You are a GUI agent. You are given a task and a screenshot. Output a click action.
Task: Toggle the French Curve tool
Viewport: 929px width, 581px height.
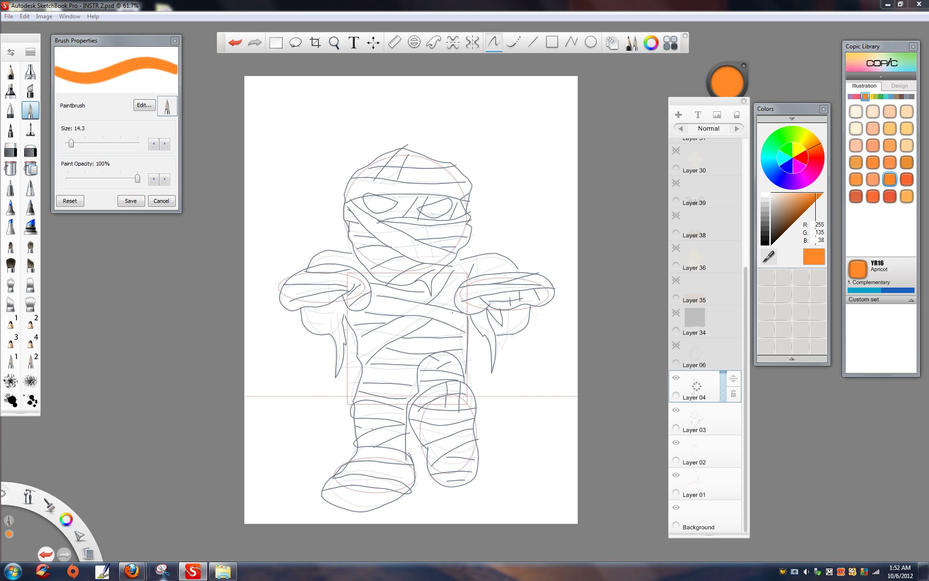(x=433, y=43)
